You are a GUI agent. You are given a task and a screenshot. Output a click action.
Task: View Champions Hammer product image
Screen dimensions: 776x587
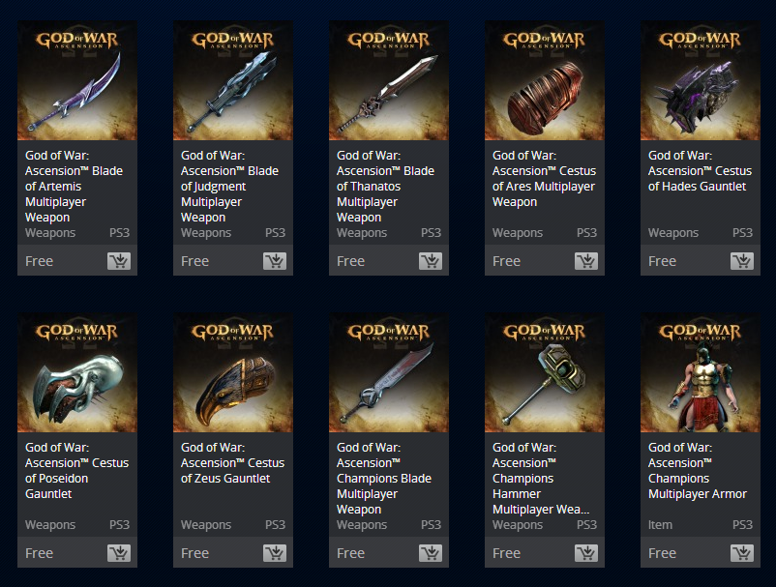pos(545,372)
